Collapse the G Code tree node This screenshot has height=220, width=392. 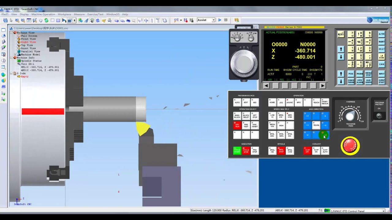[11, 73]
